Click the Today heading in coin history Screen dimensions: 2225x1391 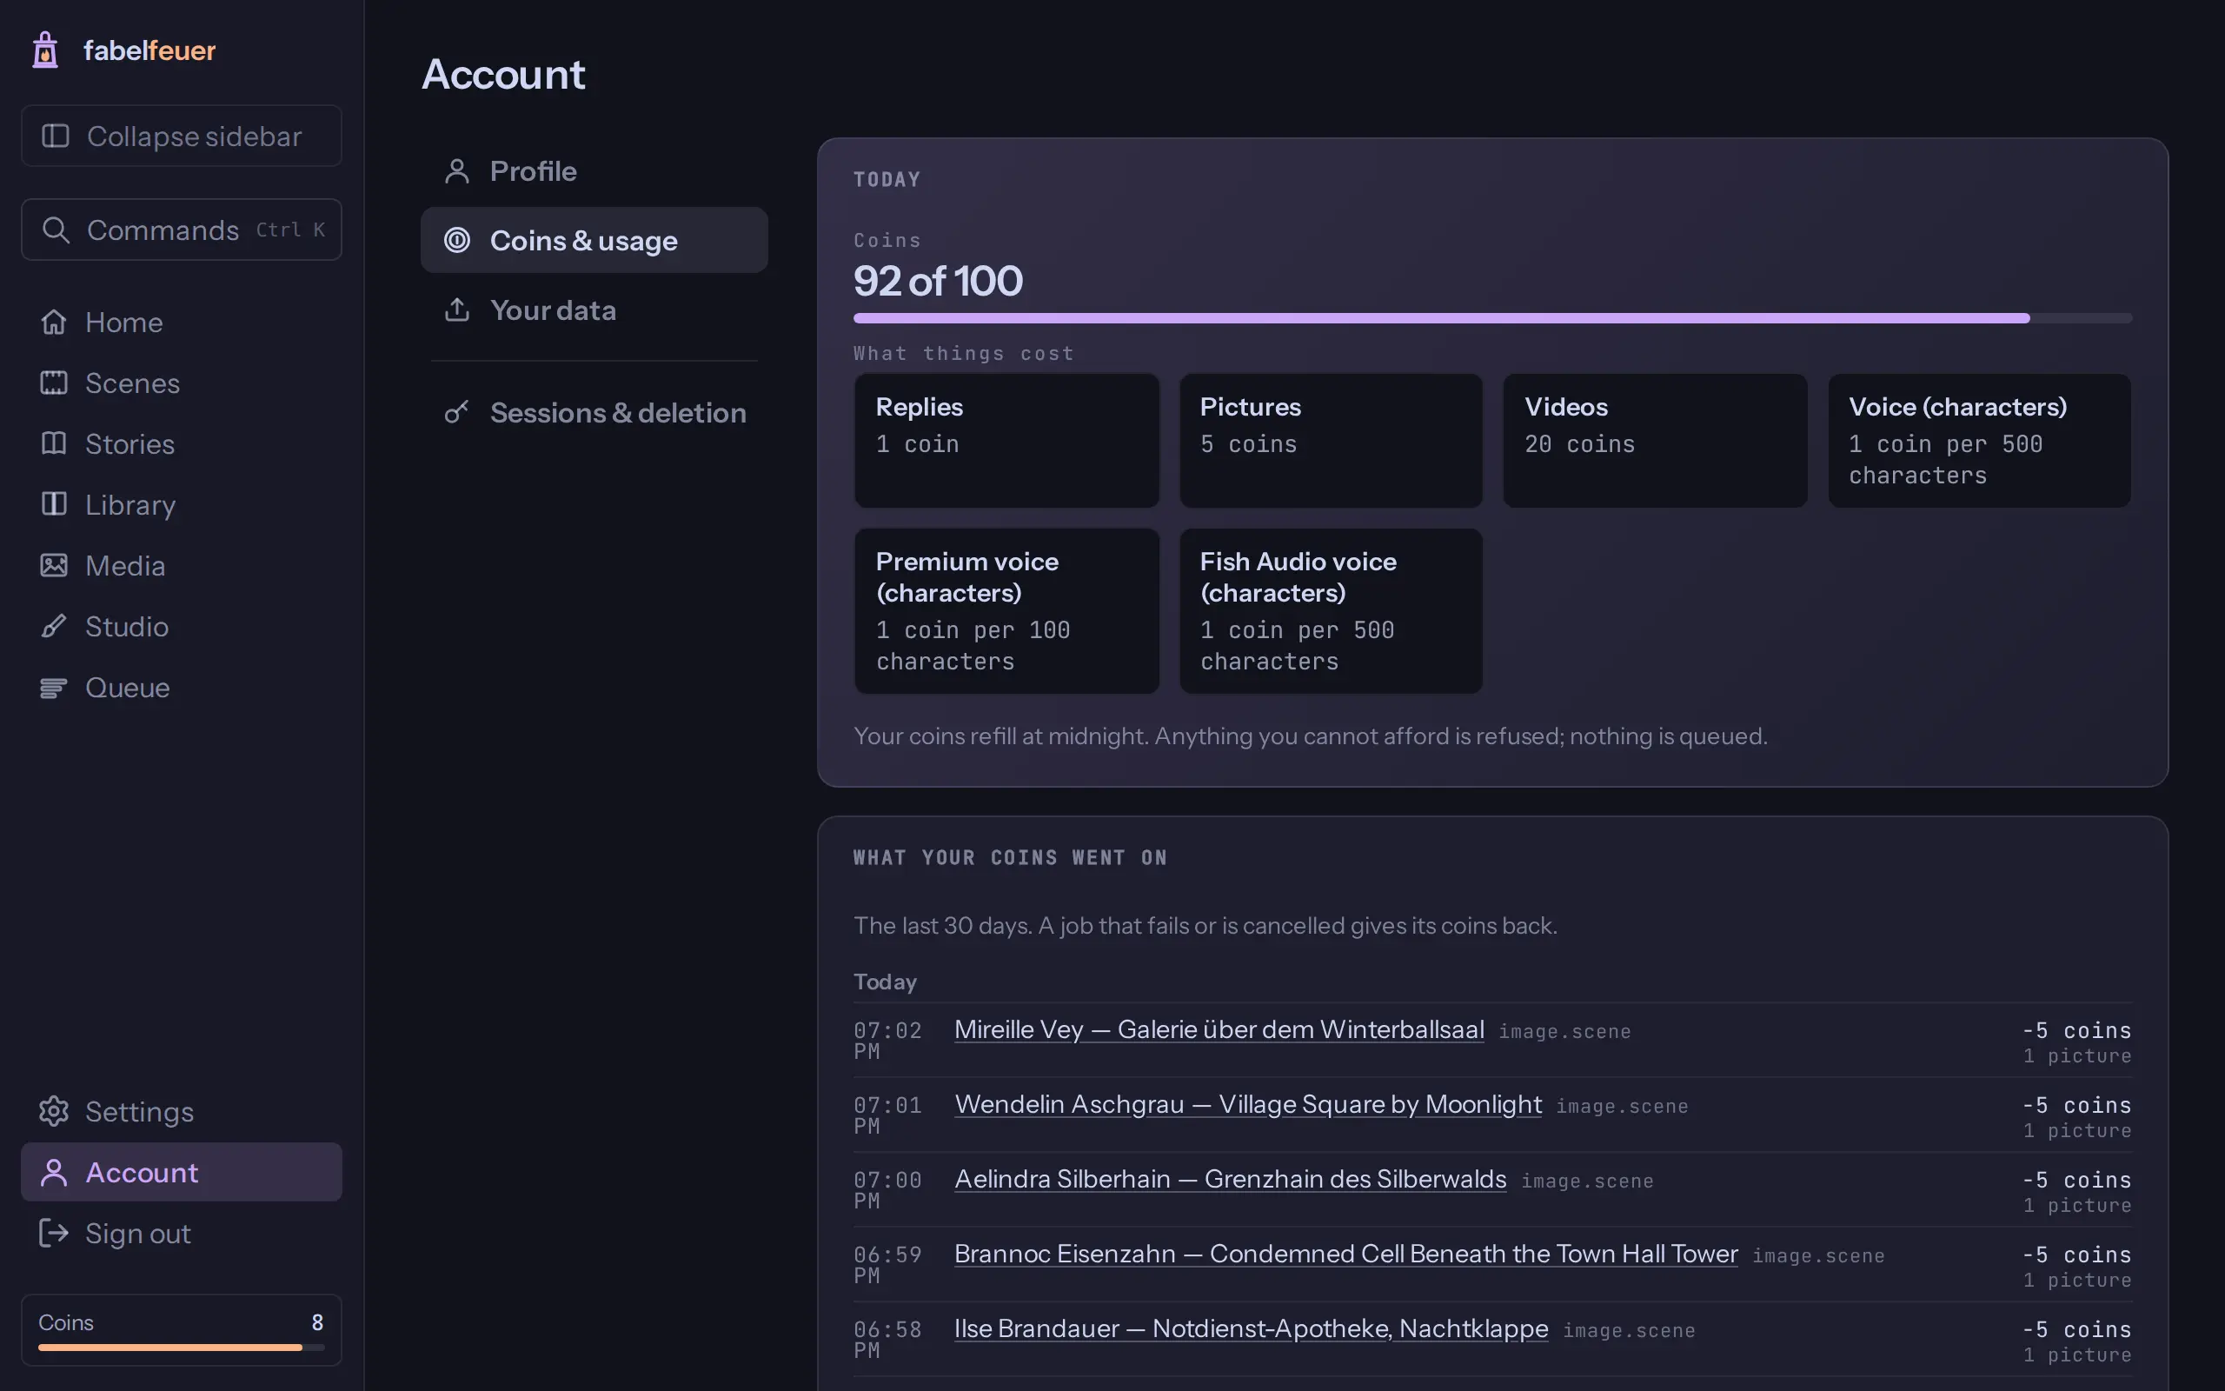point(885,982)
